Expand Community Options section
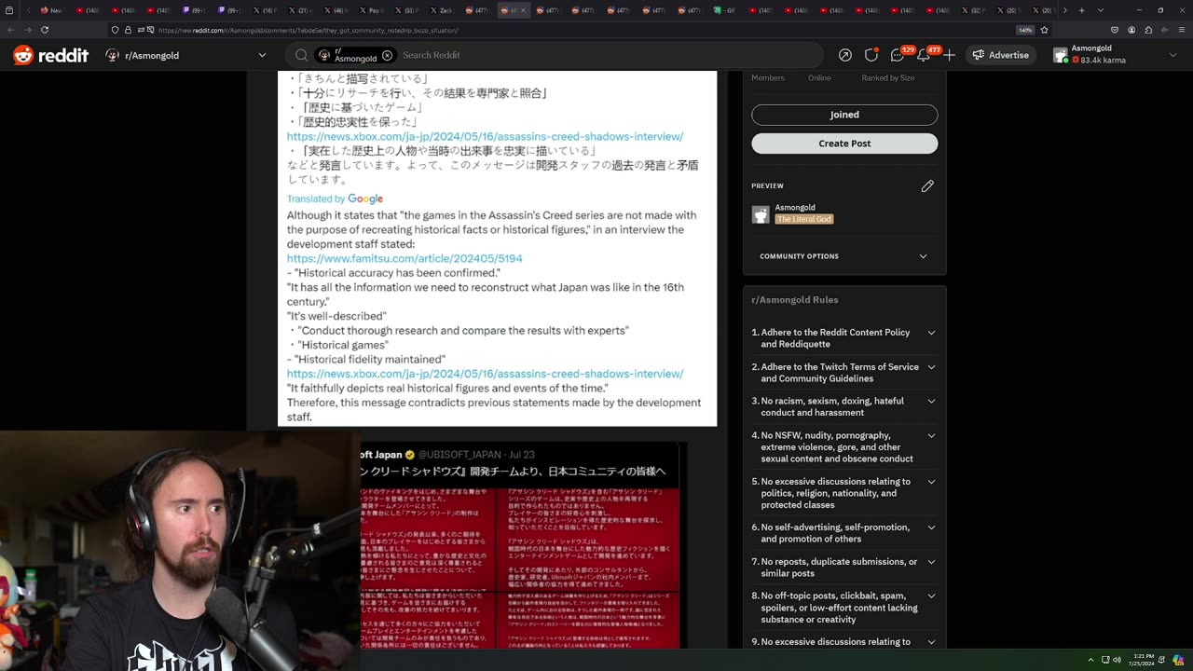The image size is (1193, 671). coord(844,256)
